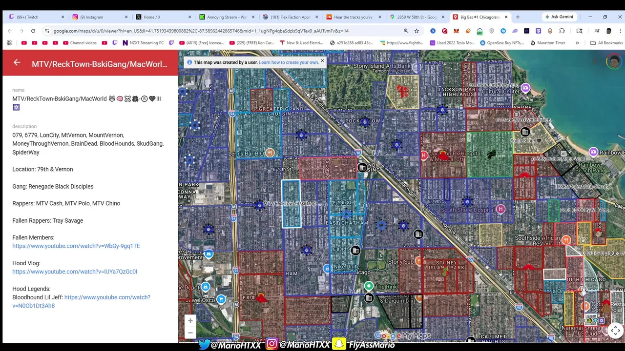Image resolution: width=625 pixels, height=351 pixels.
Task: Click the Jackson Park Cultural Center purple pin
Action: point(525,88)
